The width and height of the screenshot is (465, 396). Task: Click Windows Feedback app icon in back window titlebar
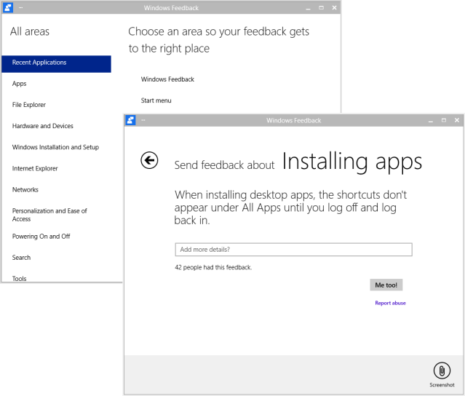click(8, 8)
